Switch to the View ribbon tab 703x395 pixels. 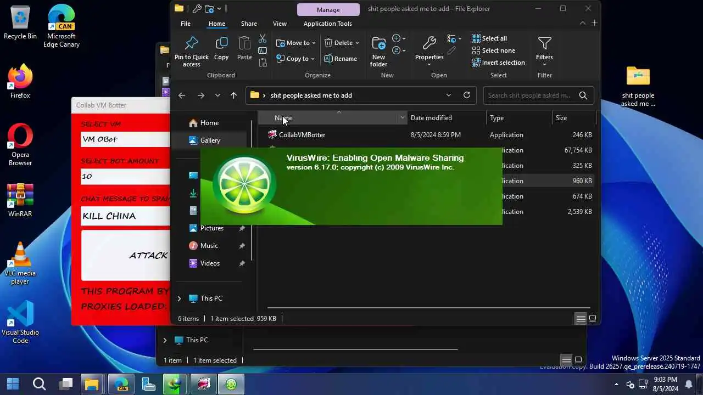(x=280, y=24)
